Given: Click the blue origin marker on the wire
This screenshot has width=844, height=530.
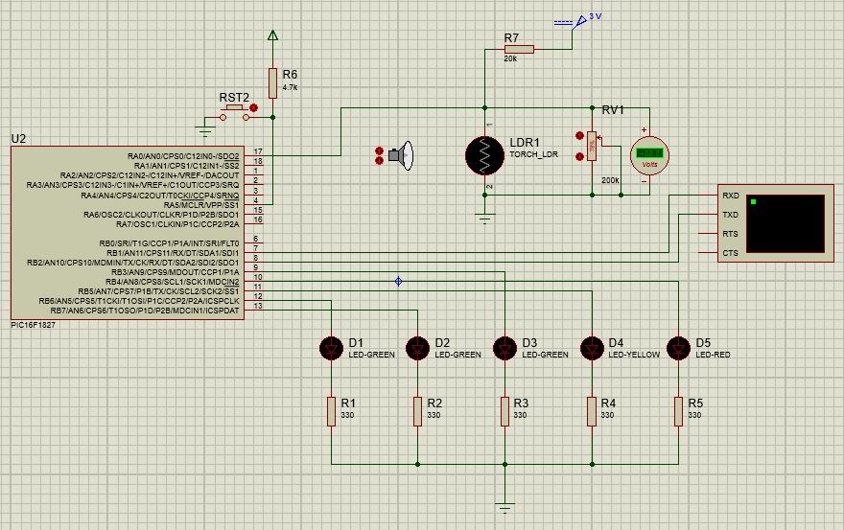Looking at the screenshot, I should [398, 282].
